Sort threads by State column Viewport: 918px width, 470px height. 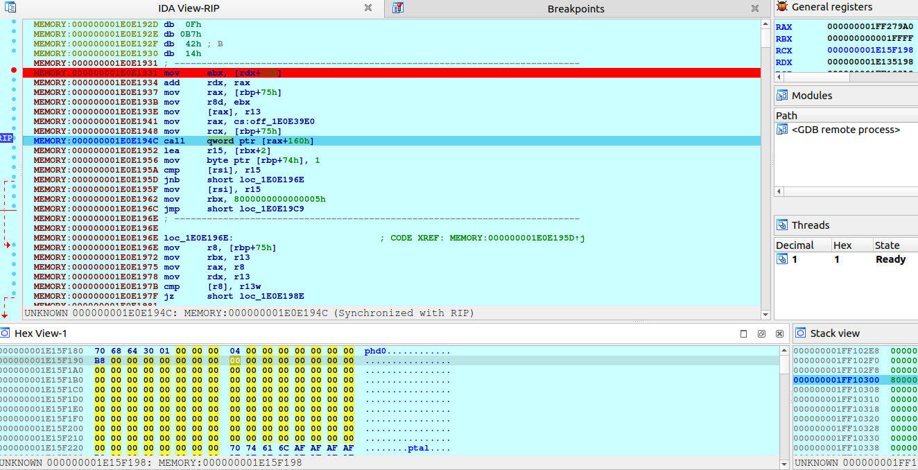pos(887,245)
